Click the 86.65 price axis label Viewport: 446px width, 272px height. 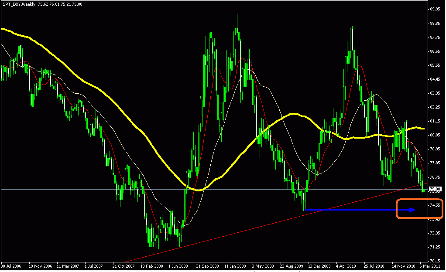coord(435,51)
